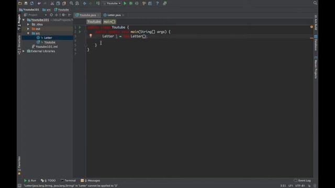Screen dimensions: 335x188
Task: Click the LF line separator in status bar
Action: pos(291,186)
